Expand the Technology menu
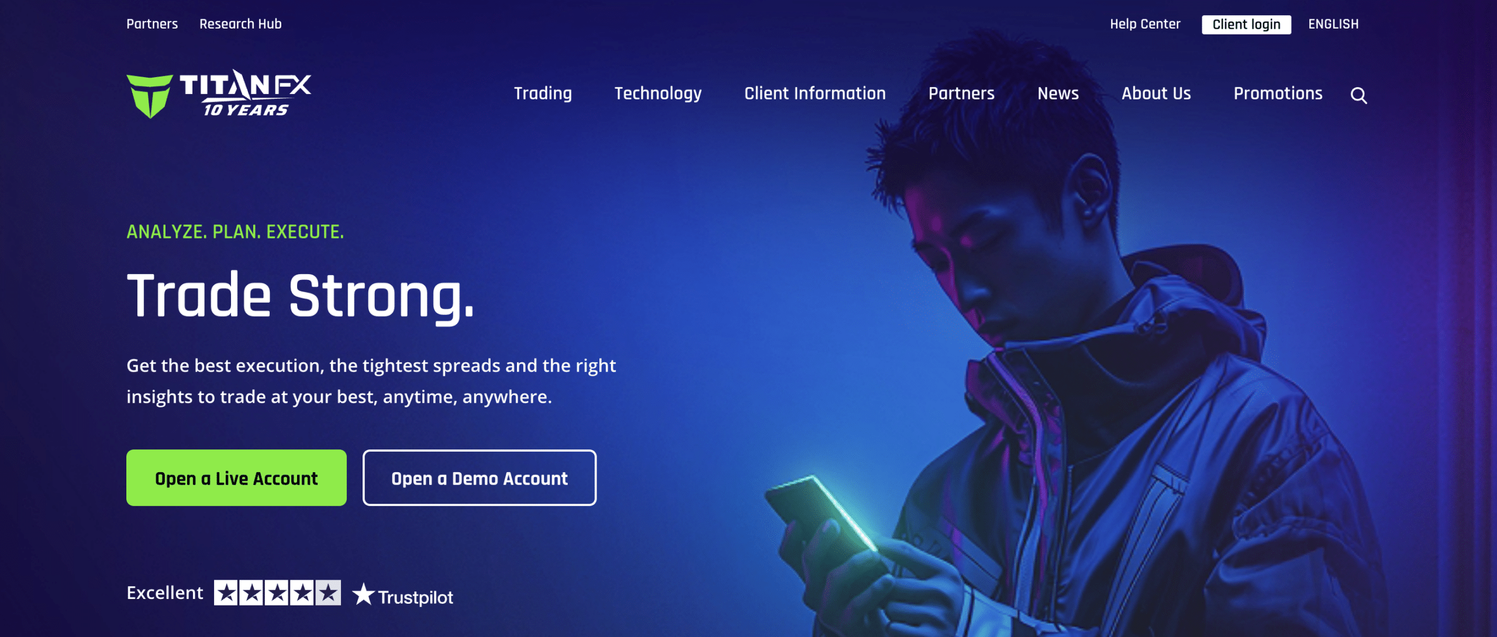The image size is (1497, 637). coord(658,94)
